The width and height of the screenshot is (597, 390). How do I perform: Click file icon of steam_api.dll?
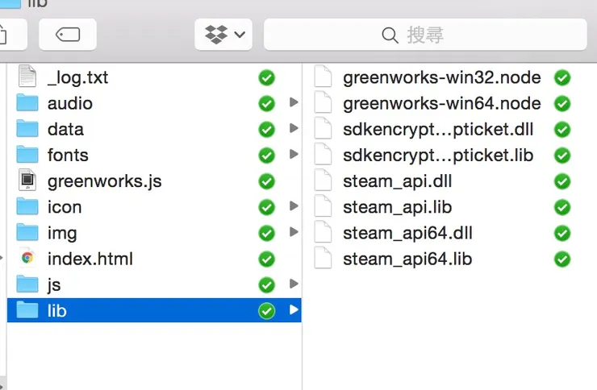[x=323, y=180]
